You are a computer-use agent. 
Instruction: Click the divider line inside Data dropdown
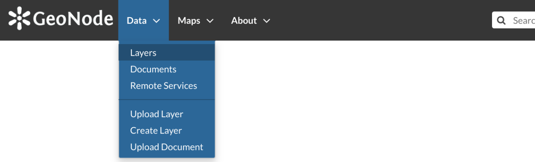click(x=167, y=99)
